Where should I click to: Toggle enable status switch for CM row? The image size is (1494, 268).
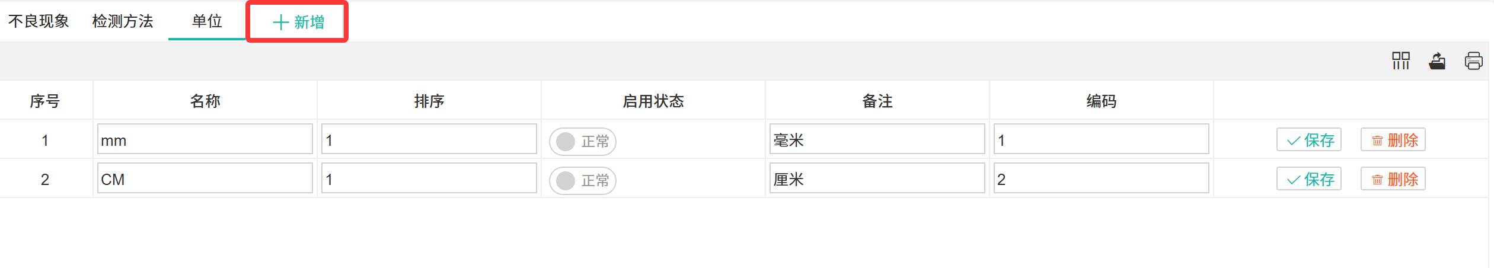tap(583, 180)
